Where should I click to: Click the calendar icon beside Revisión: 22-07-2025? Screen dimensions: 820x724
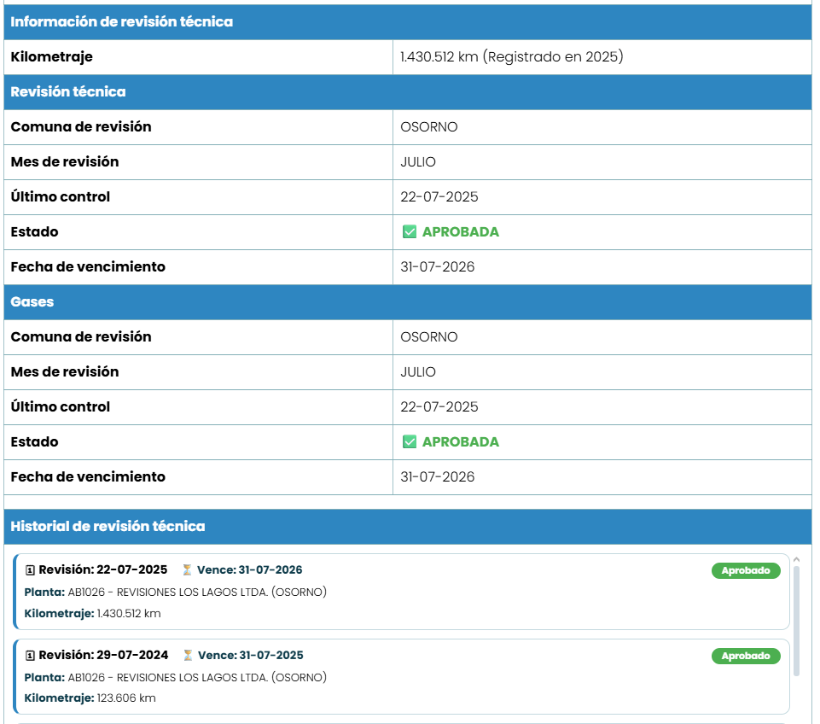[30, 570]
